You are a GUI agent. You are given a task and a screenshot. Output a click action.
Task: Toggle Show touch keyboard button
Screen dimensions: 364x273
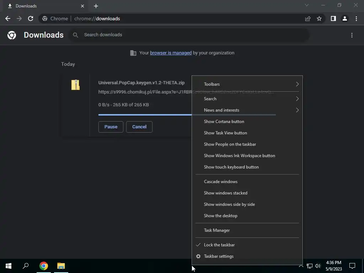[x=247, y=167]
